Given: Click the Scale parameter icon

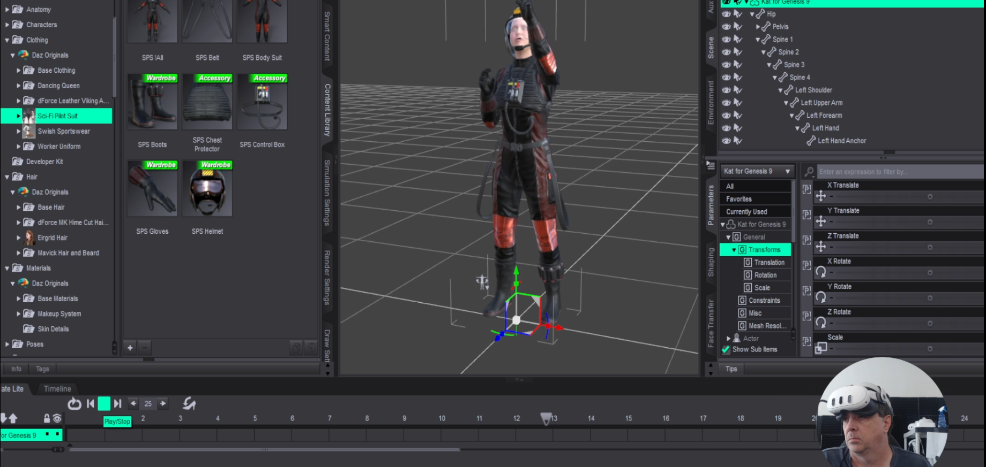Looking at the screenshot, I should coord(820,348).
